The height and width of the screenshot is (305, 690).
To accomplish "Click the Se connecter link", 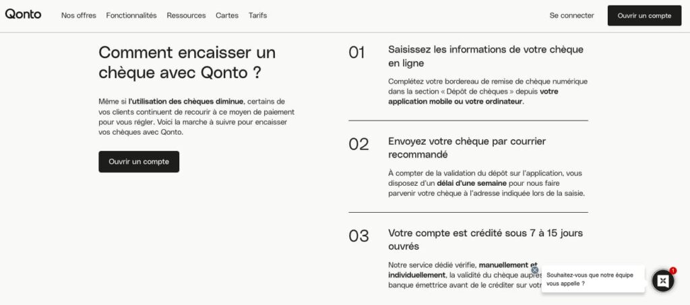I will pyautogui.click(x=571, y=15).
